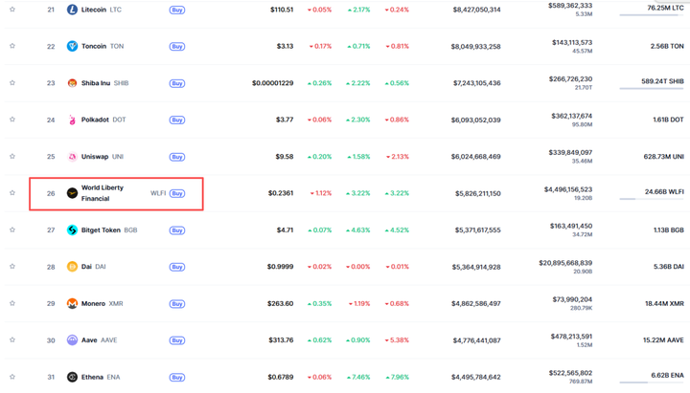690x393 pixels.
Task: Click Buy button for Uniswap
Action: tap(177, 157)
